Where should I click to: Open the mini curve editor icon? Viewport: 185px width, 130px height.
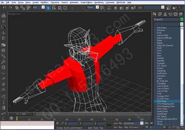click(11, 118)
